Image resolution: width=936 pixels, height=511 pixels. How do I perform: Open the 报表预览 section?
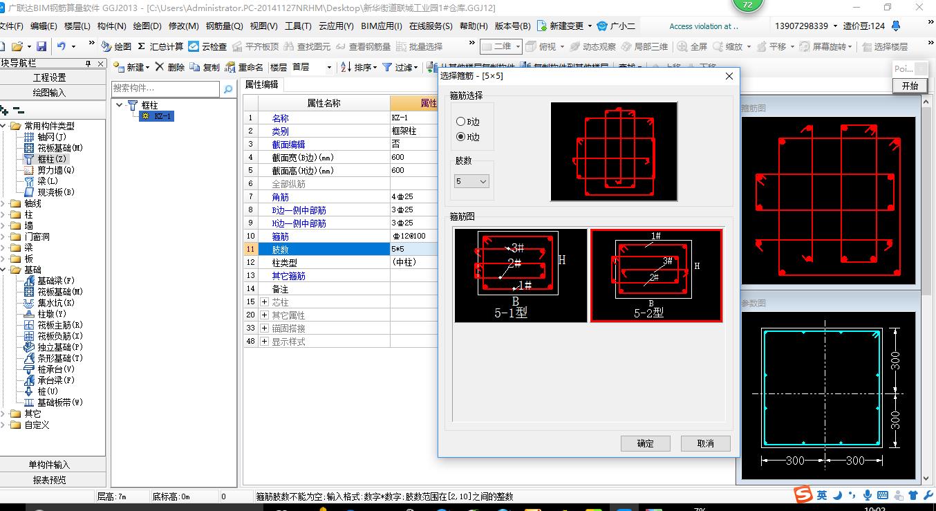click(50, 480)
